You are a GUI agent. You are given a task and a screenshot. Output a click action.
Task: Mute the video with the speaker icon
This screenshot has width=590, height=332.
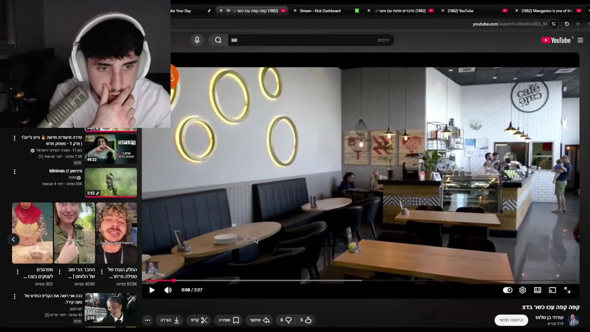[168, 290]
